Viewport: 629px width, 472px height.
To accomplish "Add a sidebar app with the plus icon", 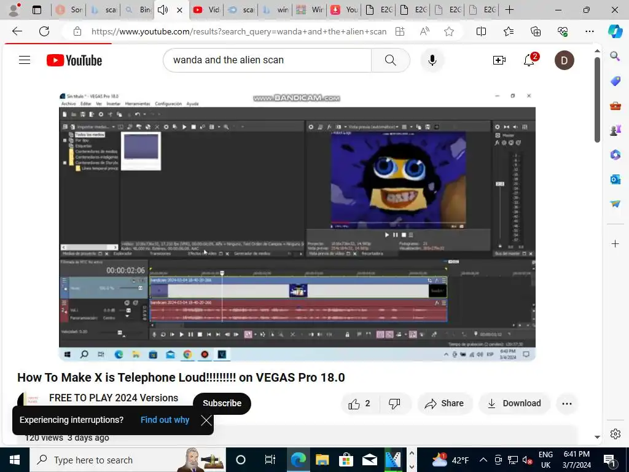I will (615, 243).
